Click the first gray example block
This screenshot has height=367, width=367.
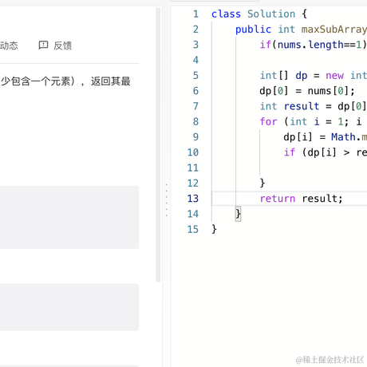[x=69, y=217]
